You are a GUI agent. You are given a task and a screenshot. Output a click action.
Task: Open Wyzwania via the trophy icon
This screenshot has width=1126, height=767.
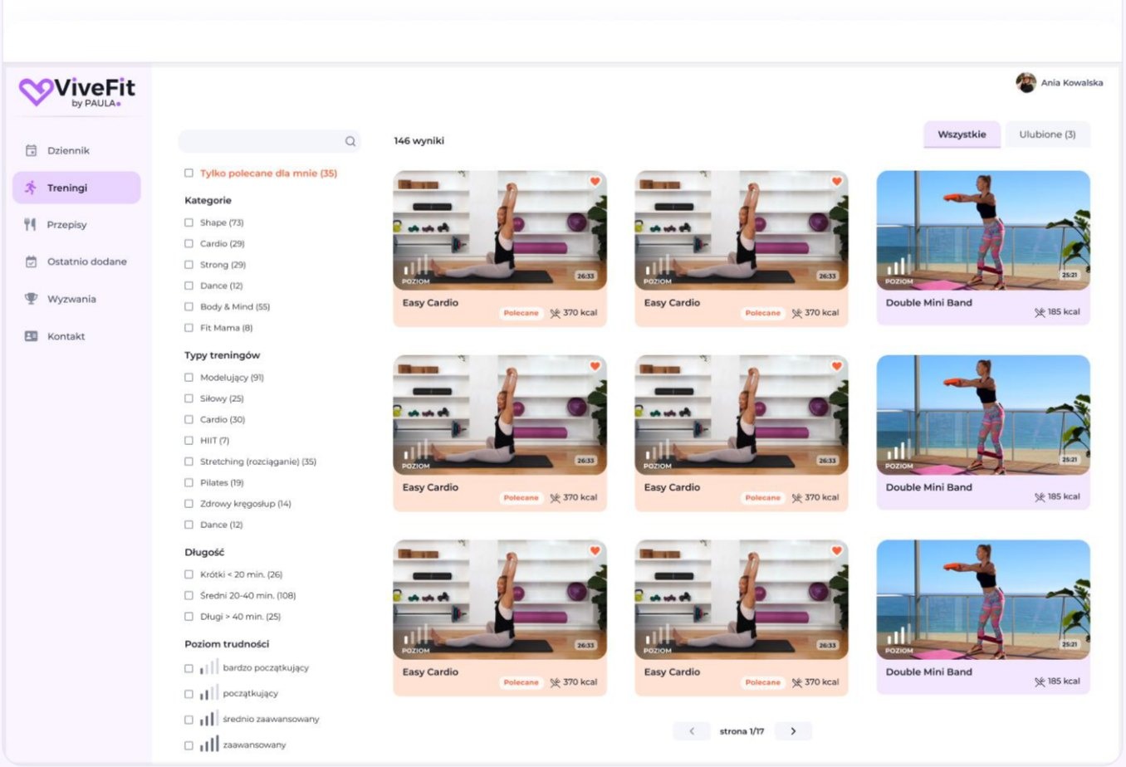pos(31,299)
